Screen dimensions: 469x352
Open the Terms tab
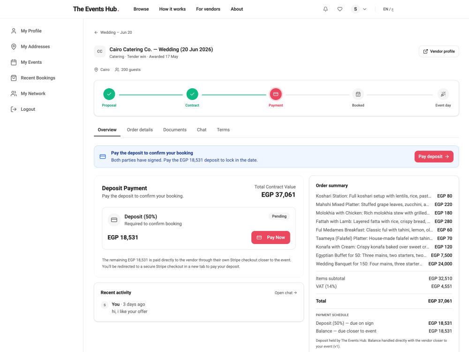(223, 130)
